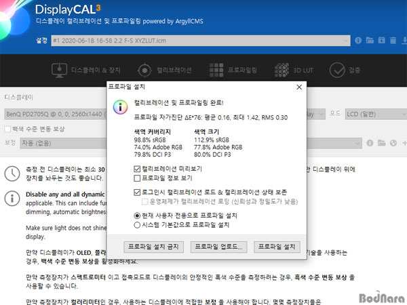Open the BenQ PD2705Q display dropdown
The image size is (407, 305).
56,114
